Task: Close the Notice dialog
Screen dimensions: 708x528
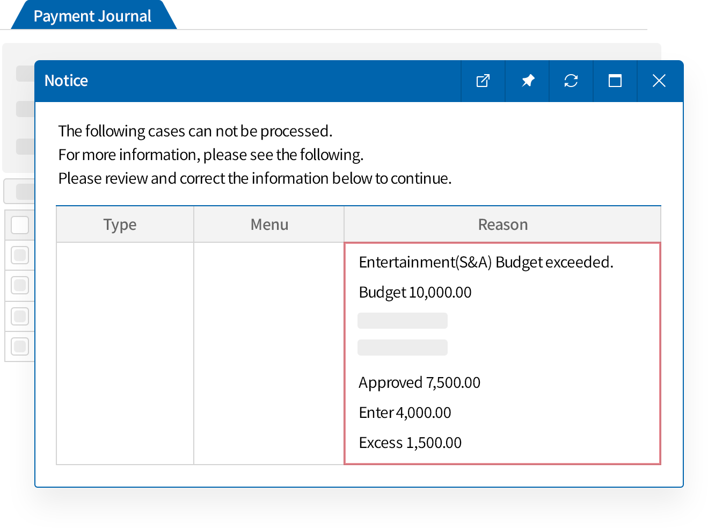Action: (x=659, y=81)
